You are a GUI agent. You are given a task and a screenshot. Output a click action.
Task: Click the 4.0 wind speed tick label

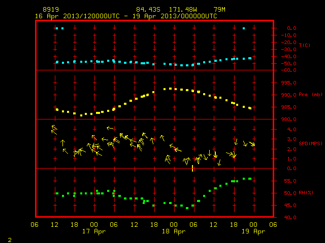pos(291,130)
